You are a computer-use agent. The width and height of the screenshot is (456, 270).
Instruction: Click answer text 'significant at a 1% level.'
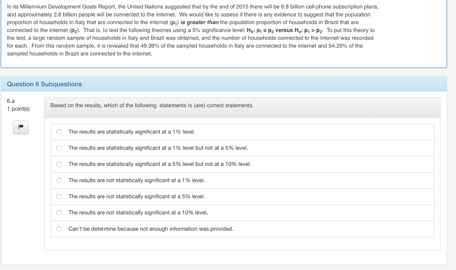(132, 132)
